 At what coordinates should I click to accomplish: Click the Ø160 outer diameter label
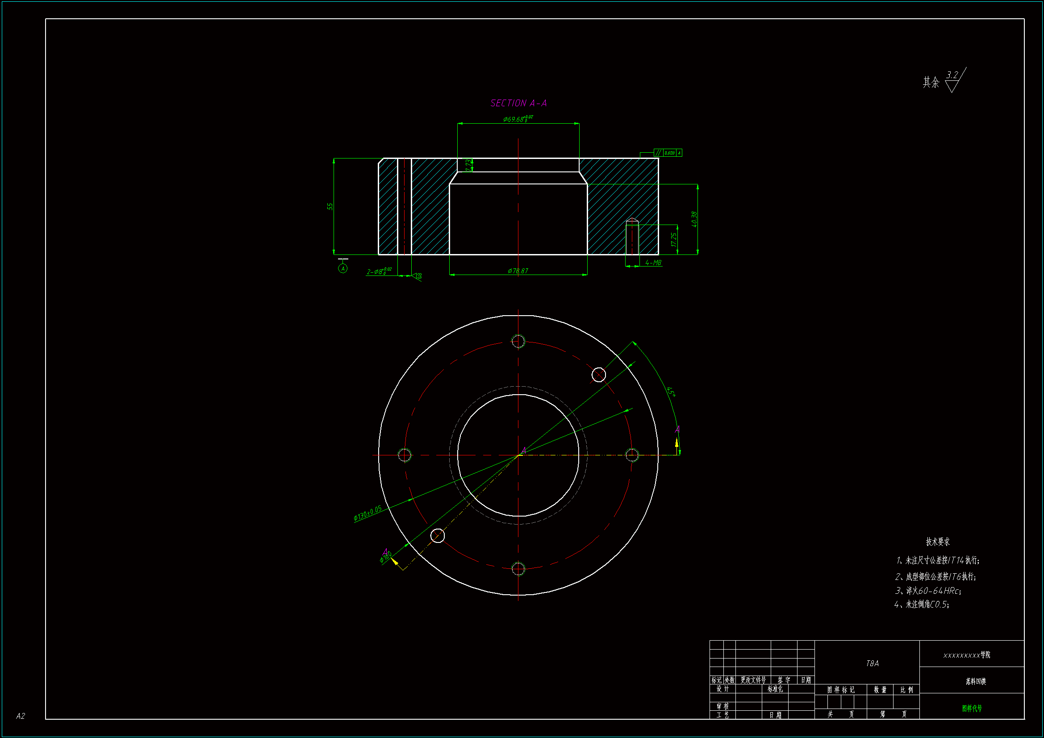386,556
